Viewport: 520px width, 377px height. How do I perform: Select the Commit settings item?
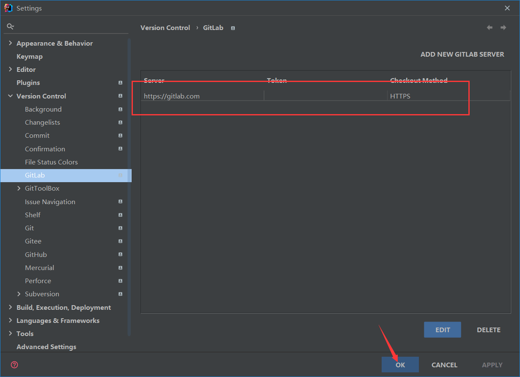37,136
